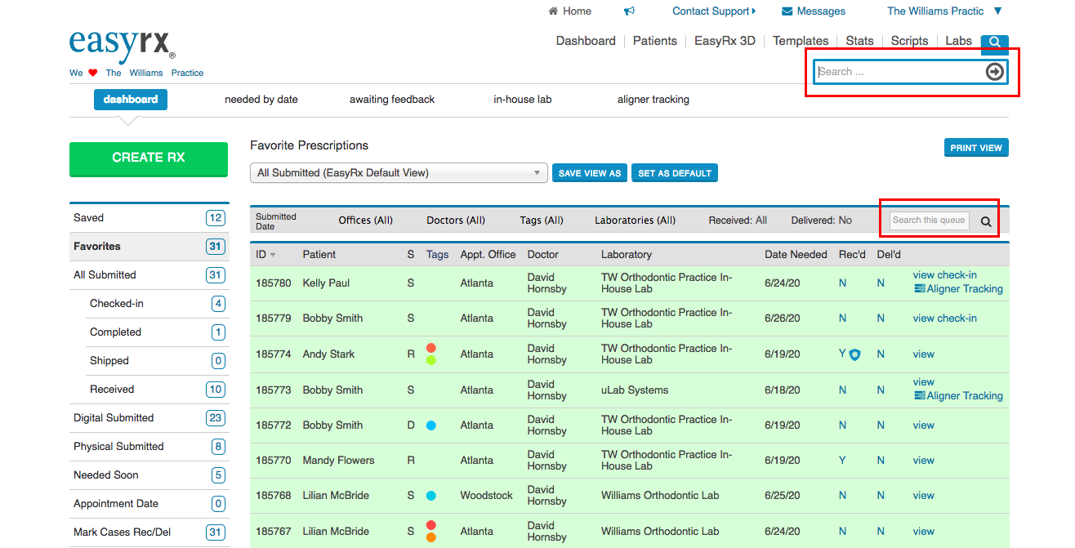Switch to aligner tracking tab
This screenshot has height=548, width=1075.
653,100
